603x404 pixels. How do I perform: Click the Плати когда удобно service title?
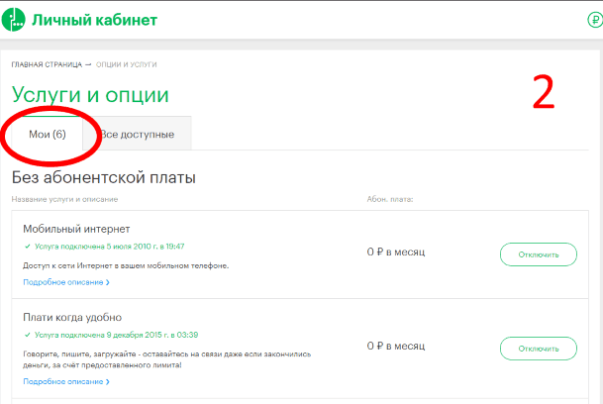[x=72, y=318]
